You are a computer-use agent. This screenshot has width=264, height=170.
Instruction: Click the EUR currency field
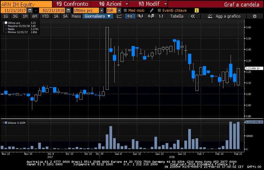click(112, 10)
